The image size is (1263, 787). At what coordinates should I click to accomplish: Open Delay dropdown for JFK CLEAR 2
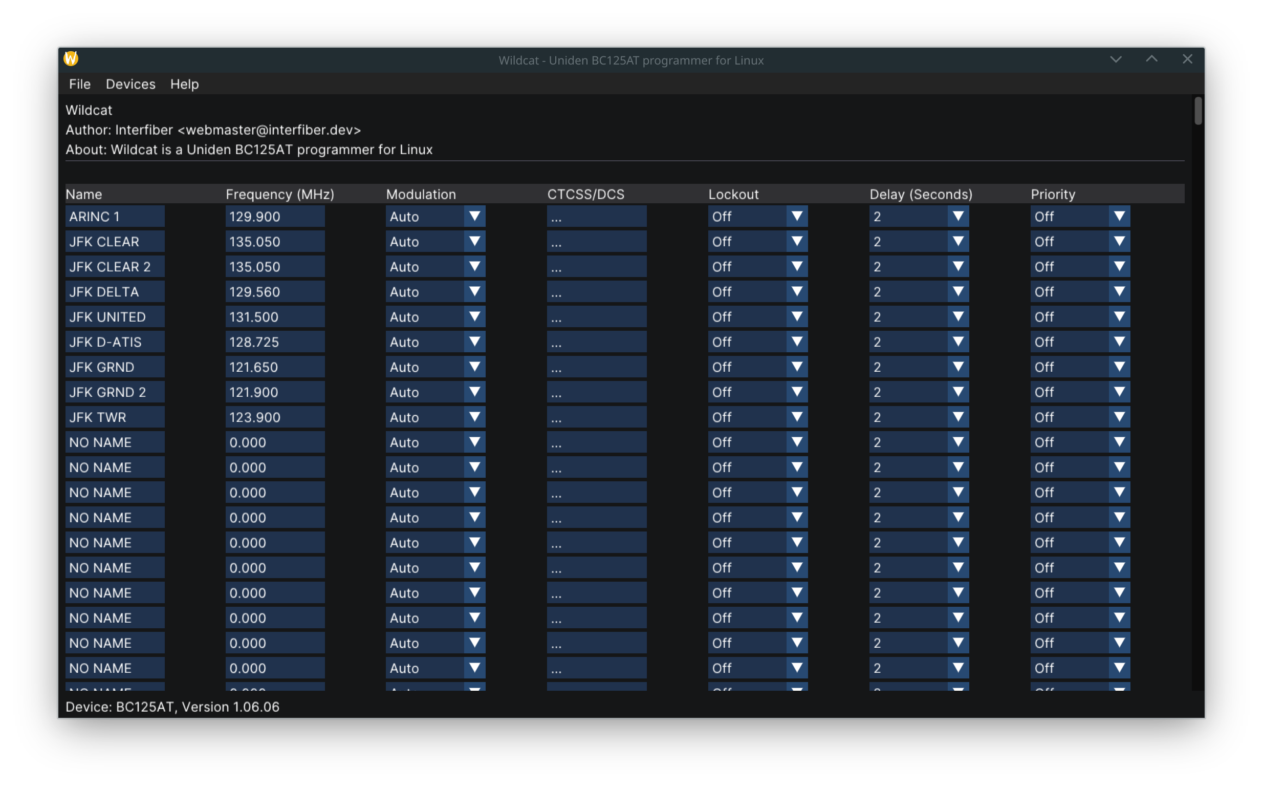[919, 266]
